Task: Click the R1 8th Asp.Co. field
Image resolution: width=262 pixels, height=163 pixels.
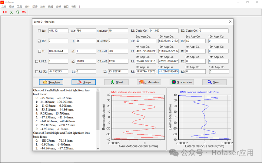Action: pos(146,72)
